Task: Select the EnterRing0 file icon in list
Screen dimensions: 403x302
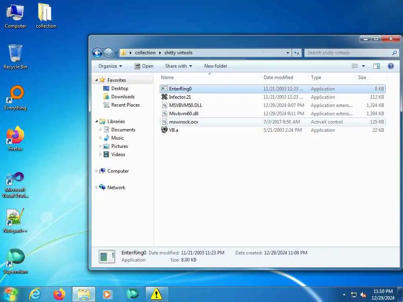Action: (x=165, y=88)
